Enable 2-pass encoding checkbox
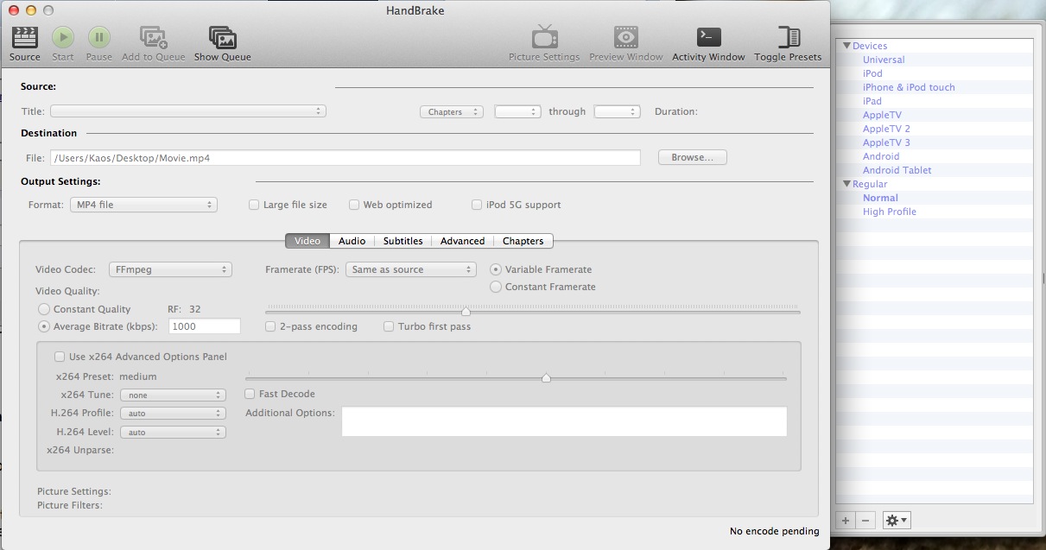This screenshot has height=550, width=1046. click(270, 326)
